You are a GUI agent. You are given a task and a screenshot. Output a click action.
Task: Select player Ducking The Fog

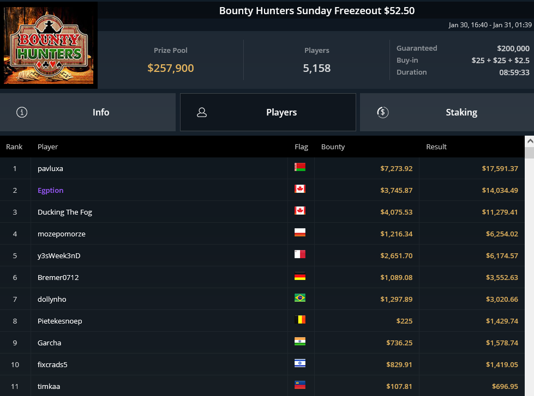[65, 212]
